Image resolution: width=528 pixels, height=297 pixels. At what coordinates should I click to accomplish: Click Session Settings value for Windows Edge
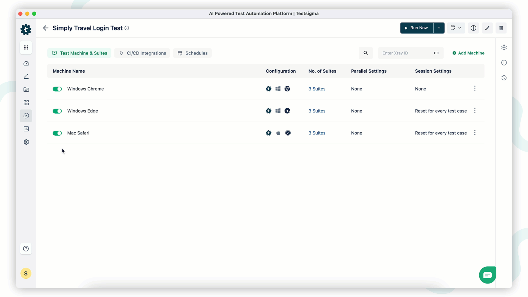tap(441, 111)
